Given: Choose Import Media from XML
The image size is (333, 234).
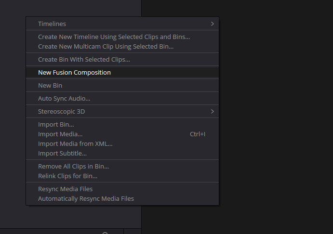Looking at the screenshot, I should coord(75,144).
